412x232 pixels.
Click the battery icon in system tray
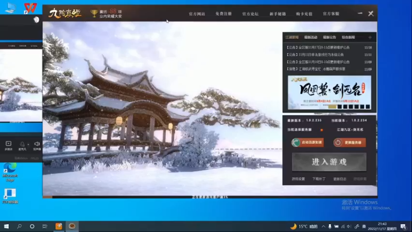(336, 226)
